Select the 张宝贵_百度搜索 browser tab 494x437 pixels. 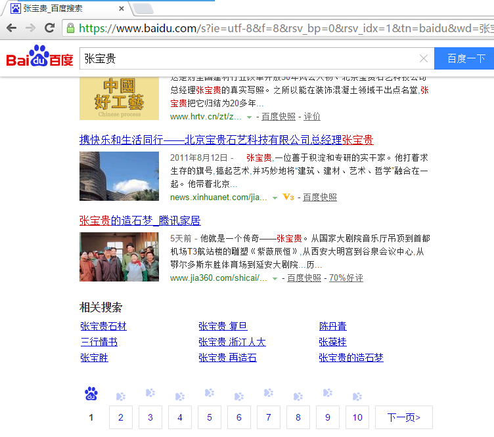pos(68,9)
